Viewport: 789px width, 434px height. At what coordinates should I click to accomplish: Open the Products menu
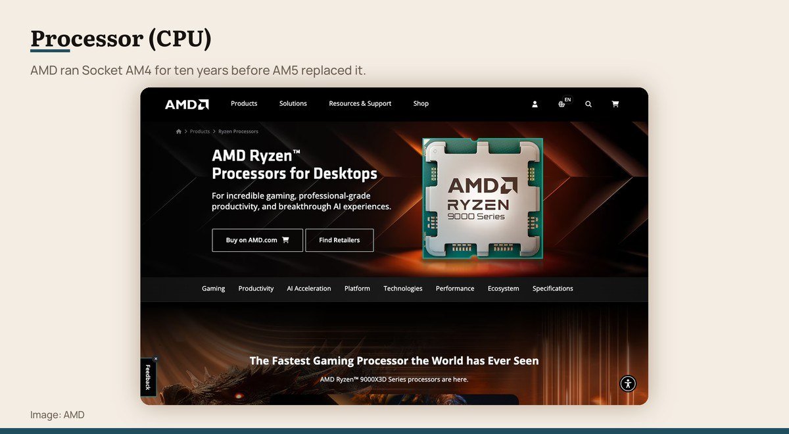click(x=244, y=104)
